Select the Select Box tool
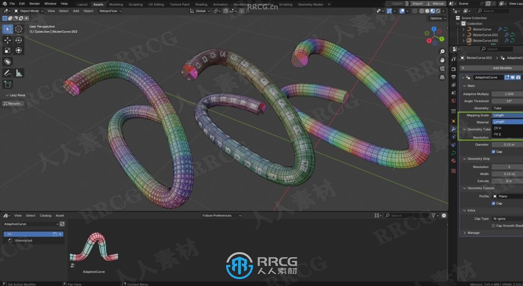 coord(8,29)
